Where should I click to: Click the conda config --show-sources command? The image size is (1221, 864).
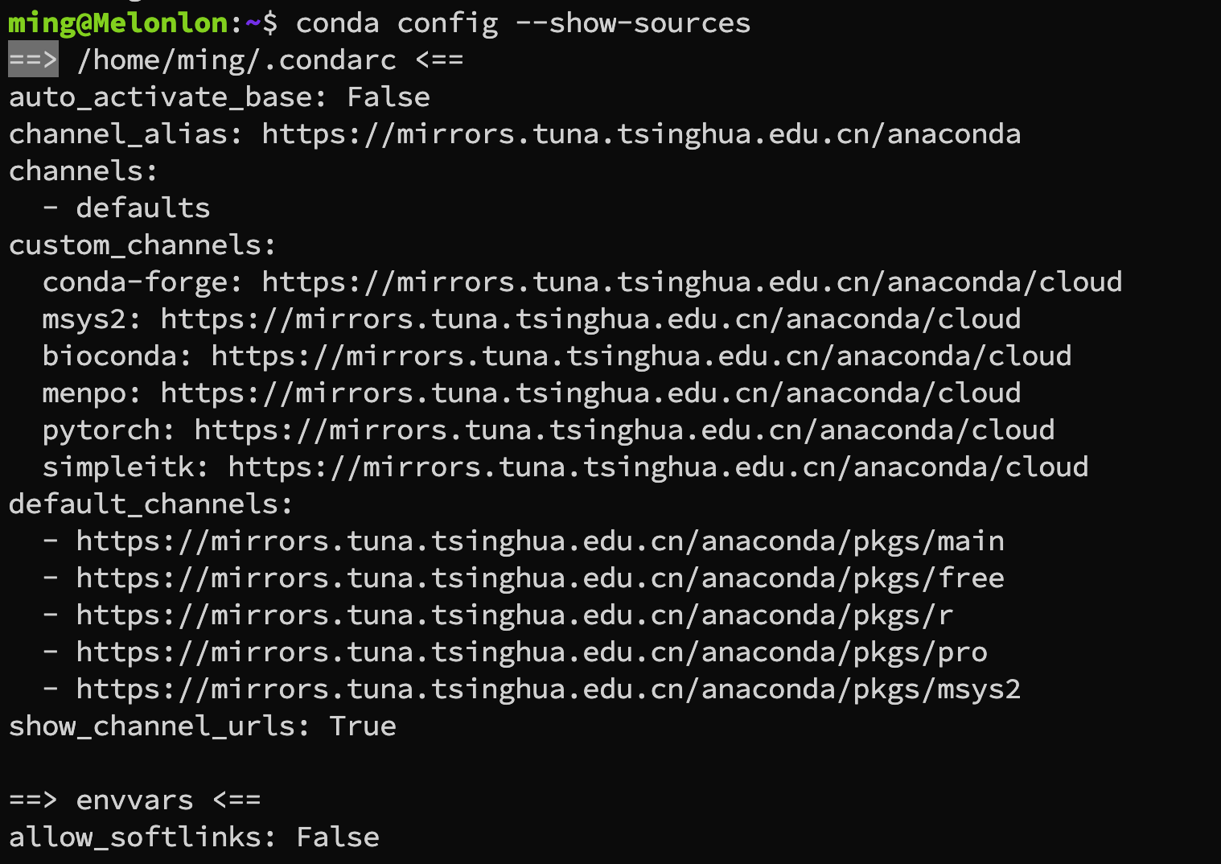[523, 23]
